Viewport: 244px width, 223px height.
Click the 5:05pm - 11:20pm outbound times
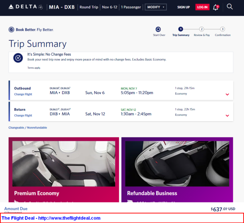[137, 93]
